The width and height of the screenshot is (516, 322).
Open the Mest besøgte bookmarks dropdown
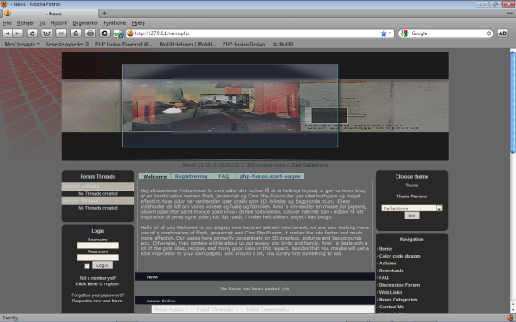click(21, 44)
